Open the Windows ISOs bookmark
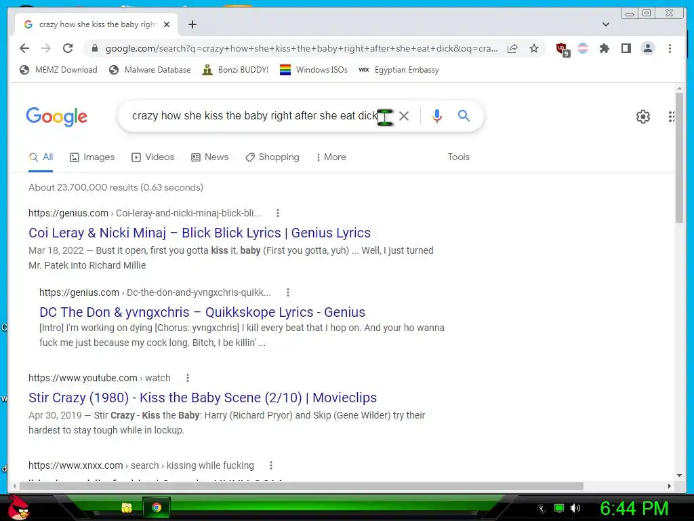The image size is (694, 521). (x=314, y=70)
